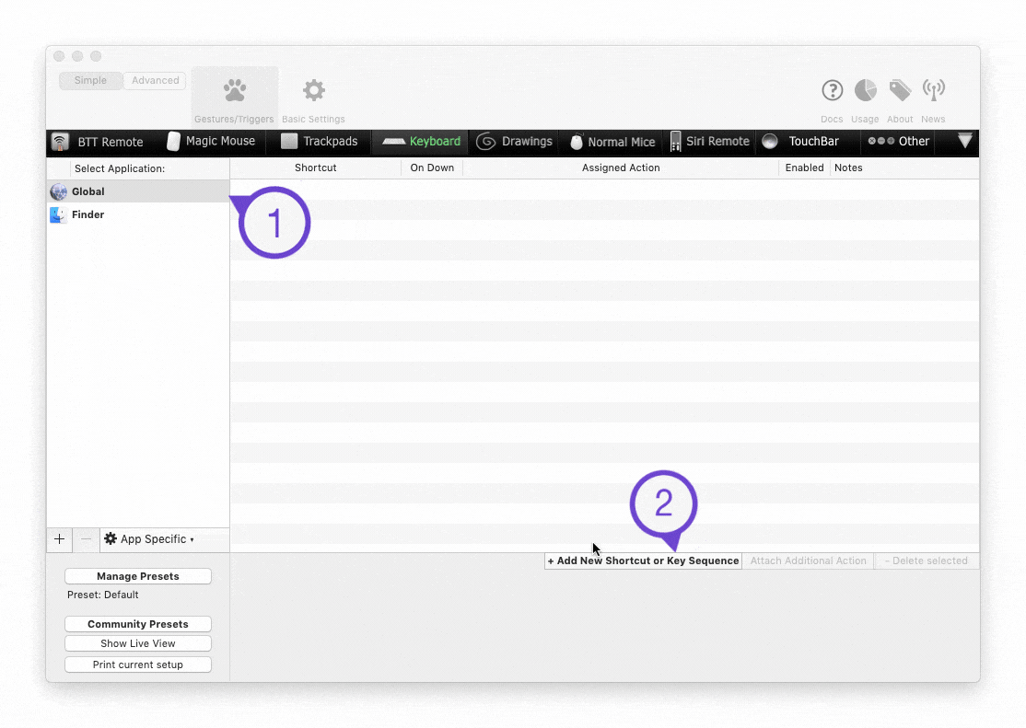1026x728 pixels.
Task: Open About tag icon
Action: 900,90
